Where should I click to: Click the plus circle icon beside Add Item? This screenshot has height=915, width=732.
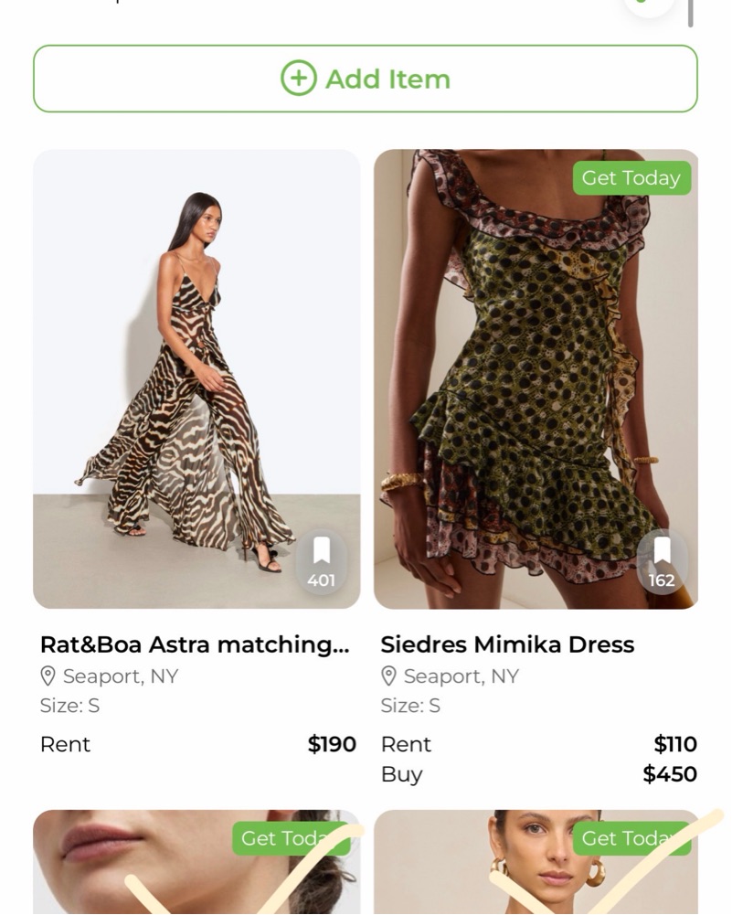coord(298,79)
